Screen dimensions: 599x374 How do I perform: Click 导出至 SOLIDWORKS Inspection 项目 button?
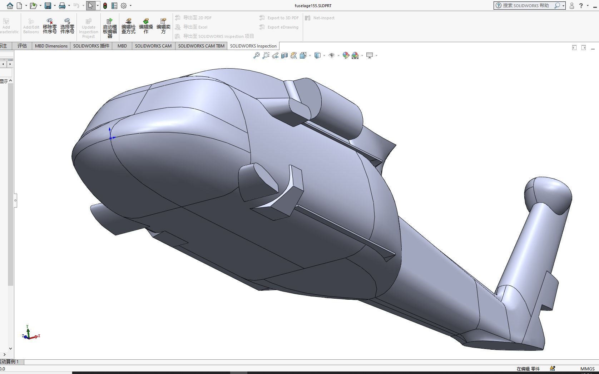click(214, 36)
